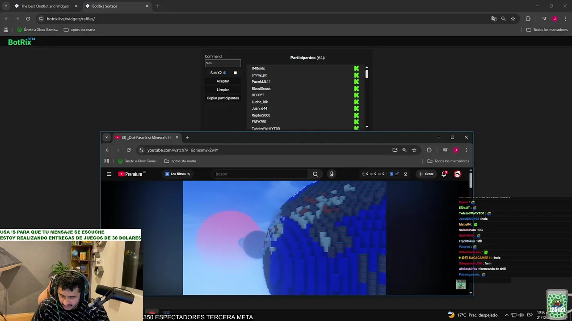Close The best ChatBot and Widgets tab

point(76,6)
